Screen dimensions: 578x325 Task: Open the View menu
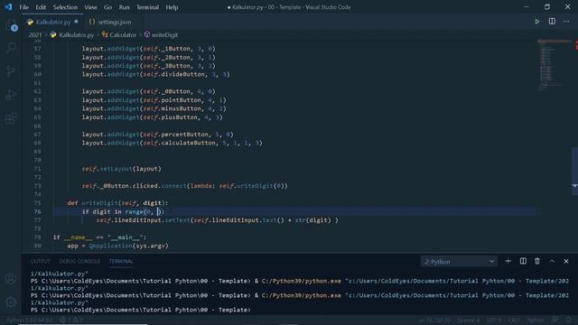(x=90, y=7)
